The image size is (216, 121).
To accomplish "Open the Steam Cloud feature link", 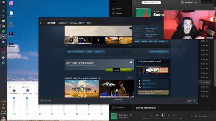I will coord(146,87).
